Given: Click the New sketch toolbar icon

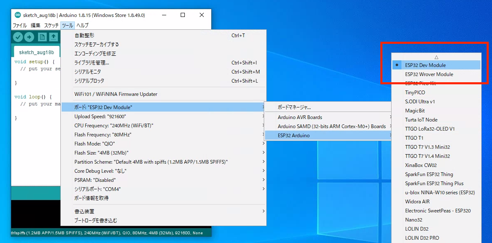Looking at the screenshot, I should point(42,37).
